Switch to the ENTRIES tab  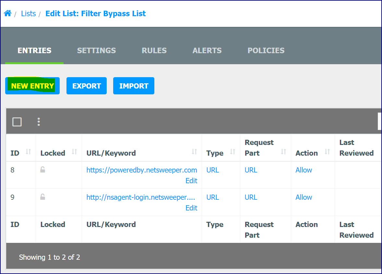pyautogui.click(x=34, y=50)
